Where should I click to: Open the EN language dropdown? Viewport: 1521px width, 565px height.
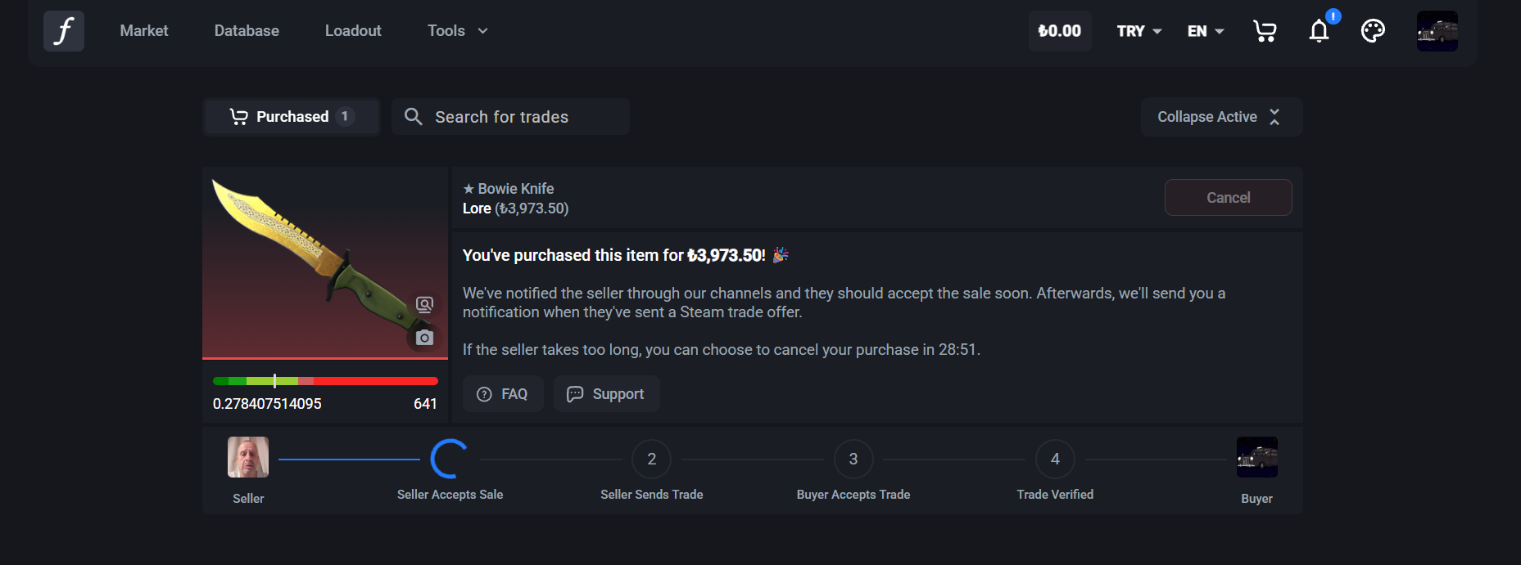pos(1206,31)
